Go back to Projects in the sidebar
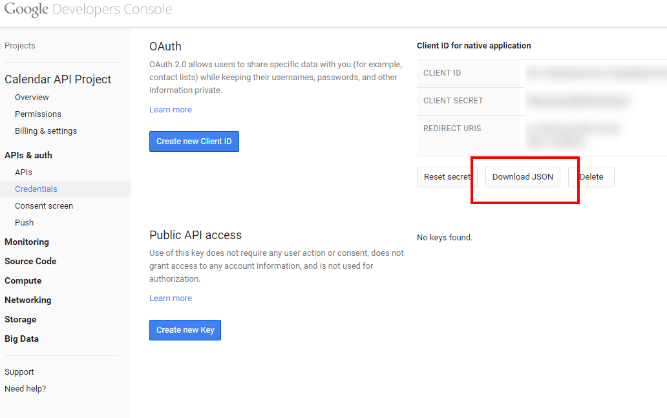 (x=19, y=45)
